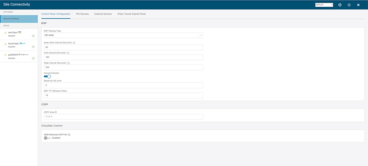Click Stale Interval info icon
368x166 pixels.
(x=69, y=63)
